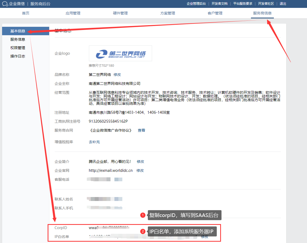
Task: Click the URL http://exmail.worldidc.cn
Action: pyautogui.click(x=111, y=170)
